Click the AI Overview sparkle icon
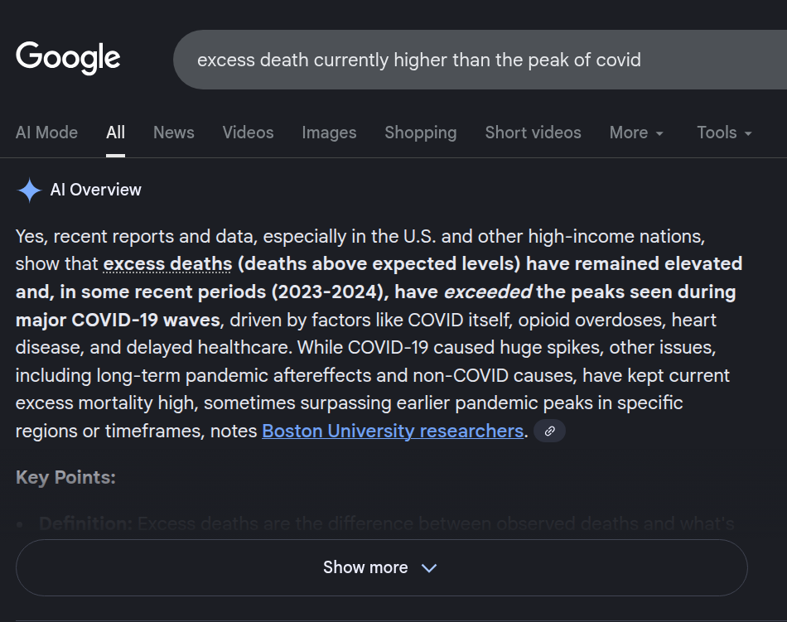787x622 pixels. tap(29, 190)
